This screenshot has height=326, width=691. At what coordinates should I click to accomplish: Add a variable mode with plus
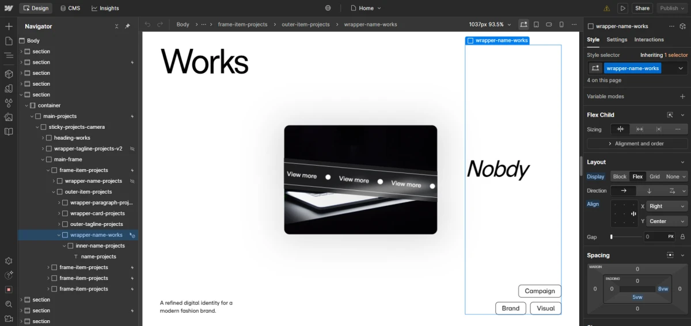pos(682,97)
